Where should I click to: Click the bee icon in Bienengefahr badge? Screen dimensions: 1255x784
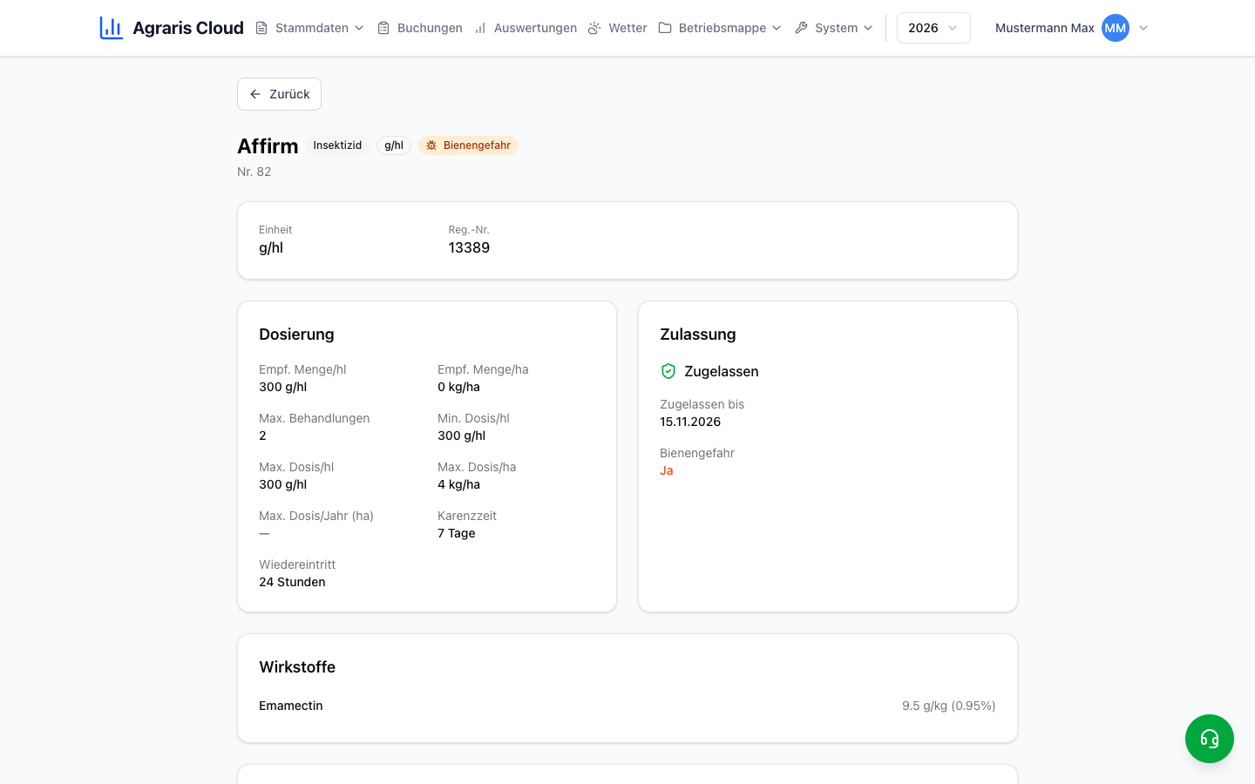[x=431, y=145]
